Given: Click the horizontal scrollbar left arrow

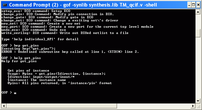Looking at the screenshot, I should coord(4,106).
